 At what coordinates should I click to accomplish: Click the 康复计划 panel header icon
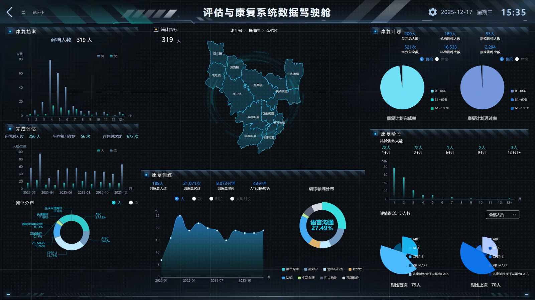(x=375, y=31)
